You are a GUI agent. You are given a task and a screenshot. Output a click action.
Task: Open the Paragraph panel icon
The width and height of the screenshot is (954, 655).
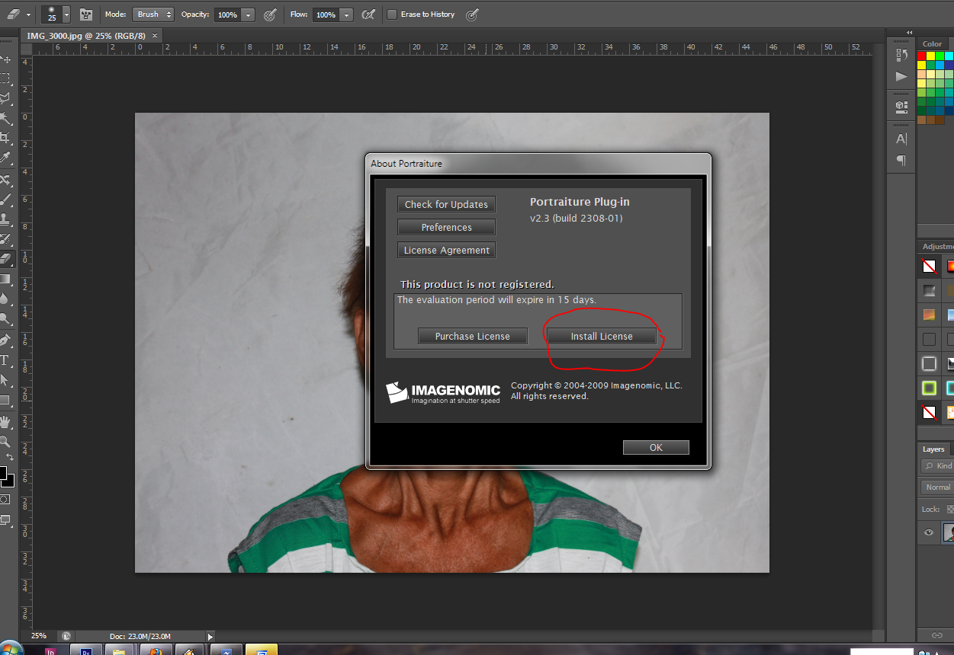[x=901, y=161]
